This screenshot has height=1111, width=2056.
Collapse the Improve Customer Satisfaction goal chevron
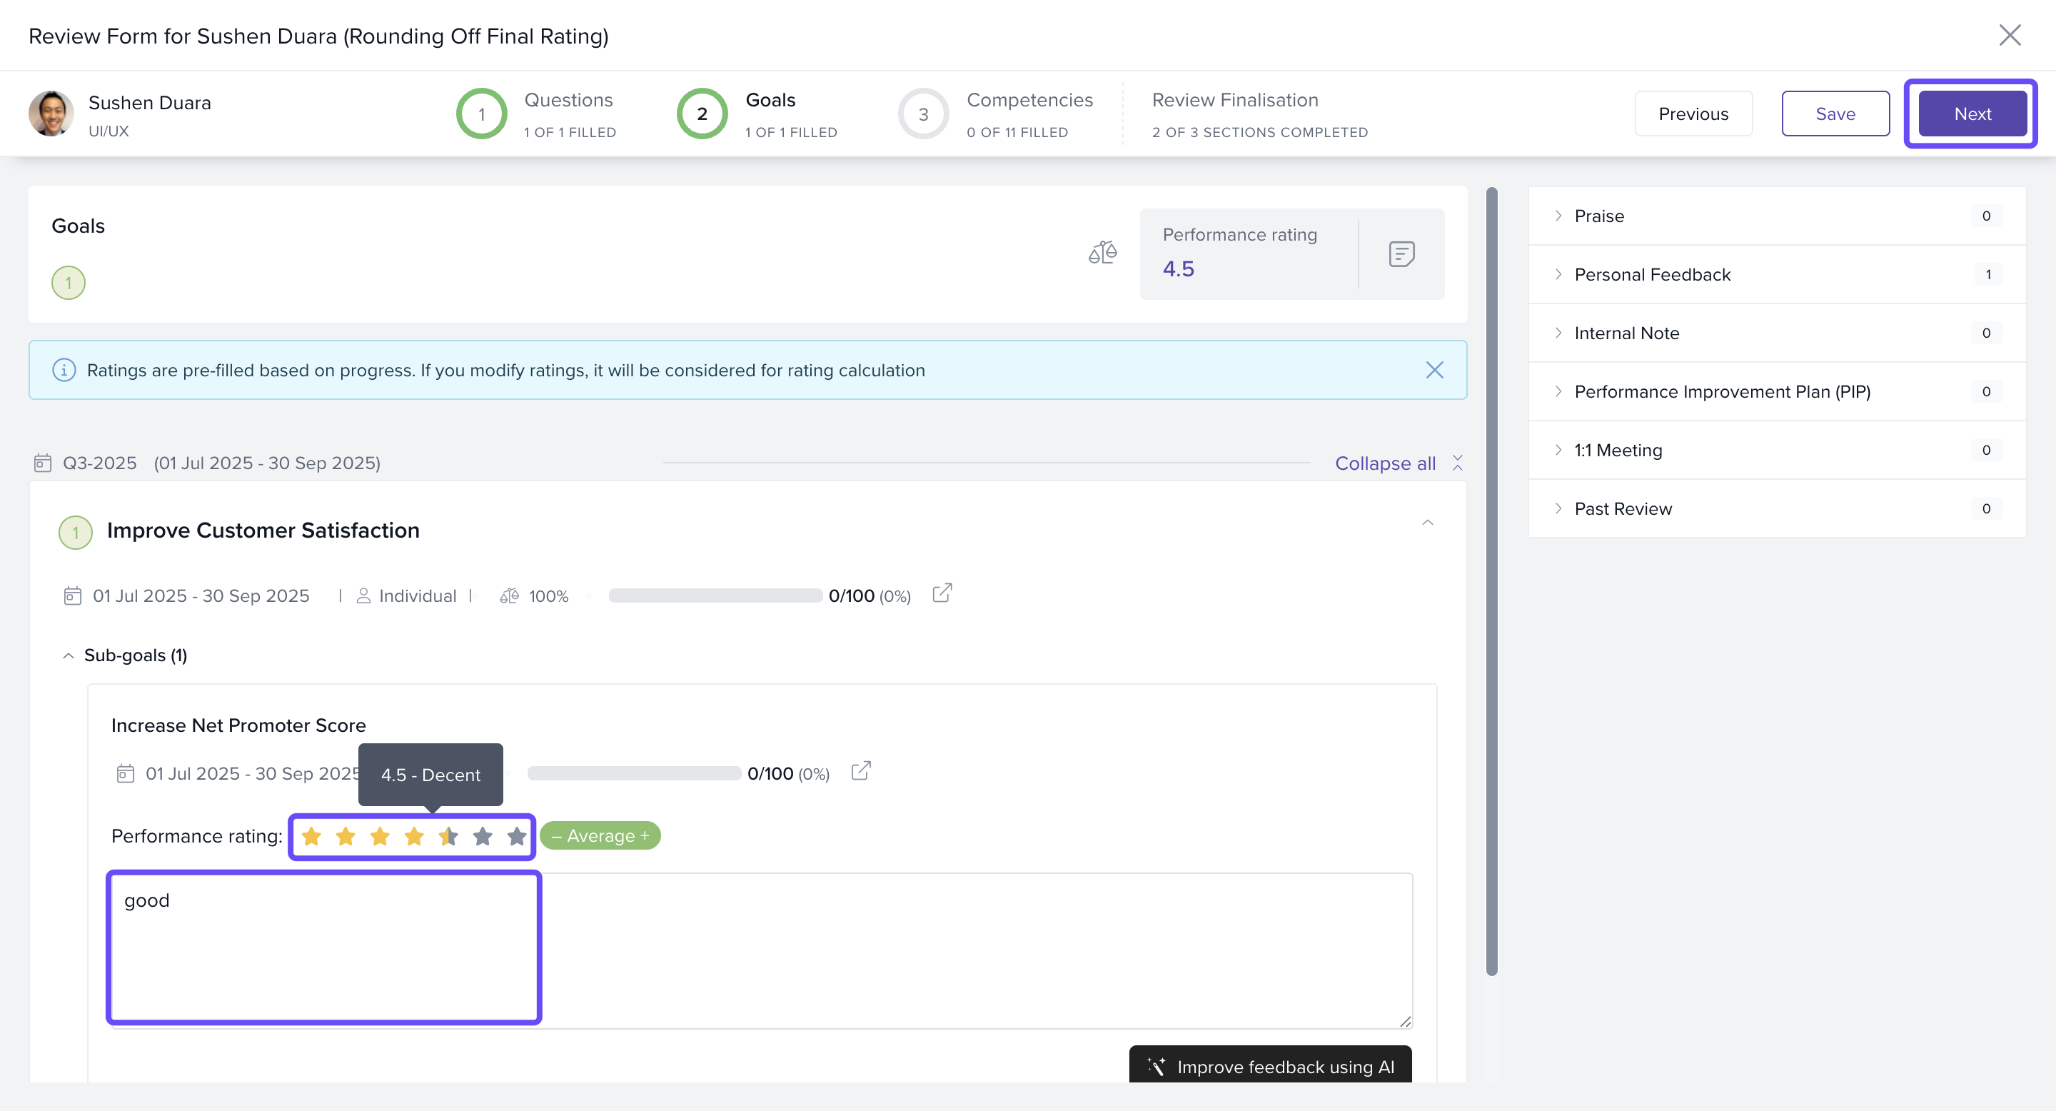[x=1427, y=523]
